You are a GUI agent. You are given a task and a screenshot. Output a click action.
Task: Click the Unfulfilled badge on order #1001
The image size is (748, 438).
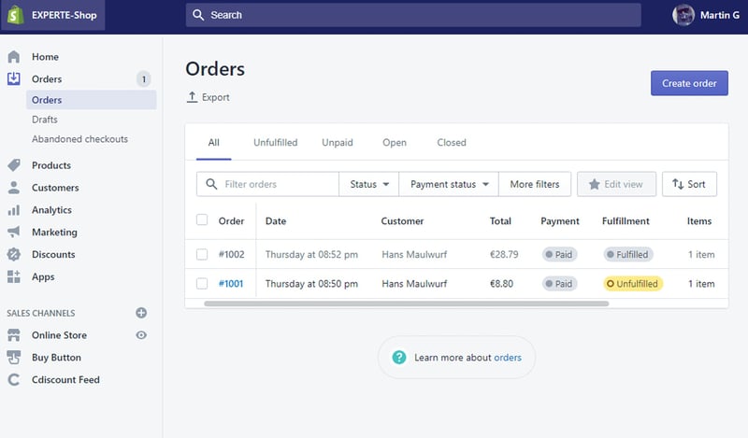(x=633, y=284)
